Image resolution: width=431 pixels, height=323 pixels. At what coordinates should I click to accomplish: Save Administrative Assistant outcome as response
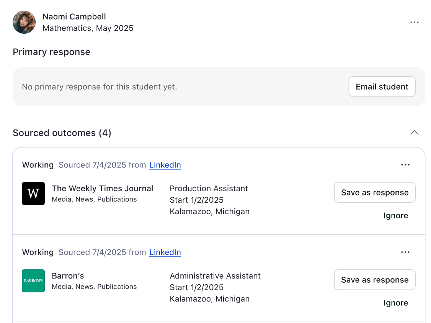[x=374, y=280]
